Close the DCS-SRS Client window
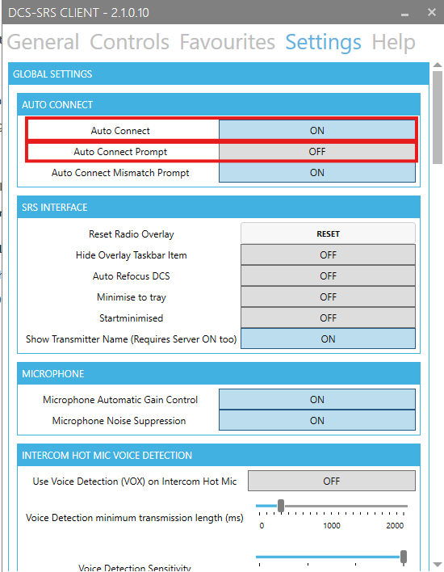Image resolution: width=444 pixels, height=572 pixels. click(x=432, y=12)
